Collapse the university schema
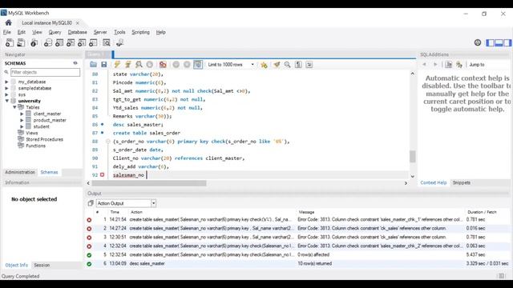 7,101
